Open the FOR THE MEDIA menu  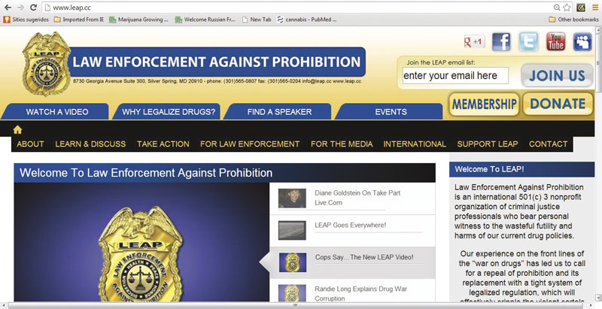point(342,144)
